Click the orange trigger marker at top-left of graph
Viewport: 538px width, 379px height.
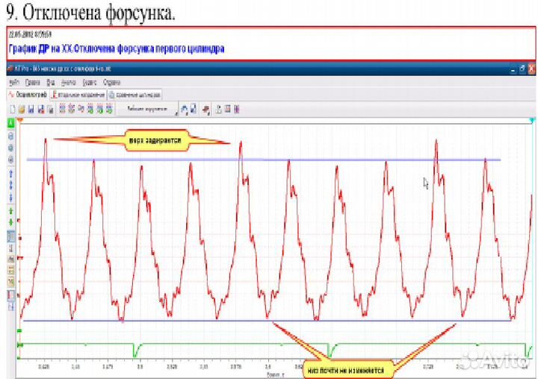(x=20, y=120)
